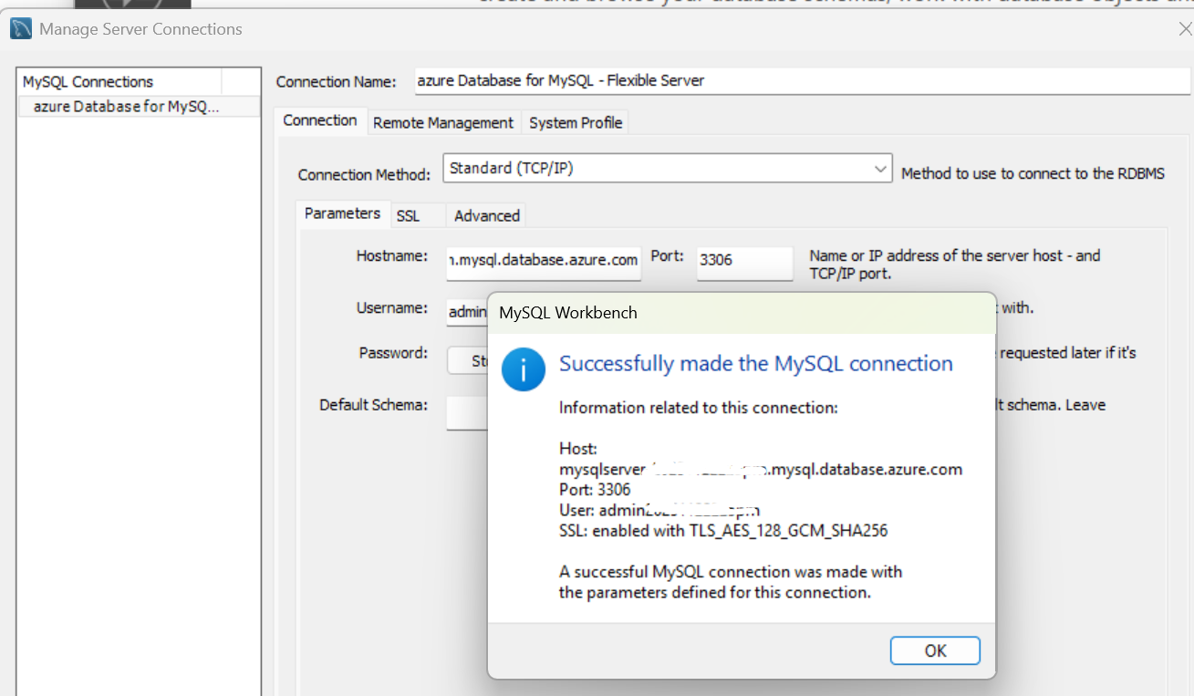
Task: Click the MySQL Connections column header
Action: click(120, 82)
